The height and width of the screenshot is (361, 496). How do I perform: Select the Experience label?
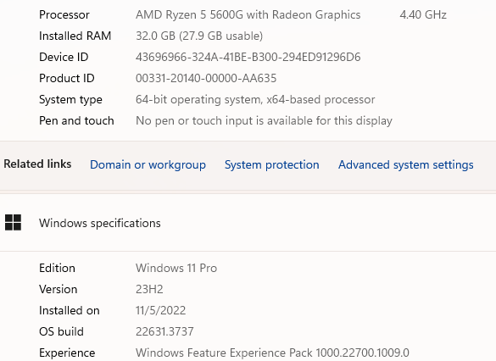pyautogui.click(x=67, y=353)
